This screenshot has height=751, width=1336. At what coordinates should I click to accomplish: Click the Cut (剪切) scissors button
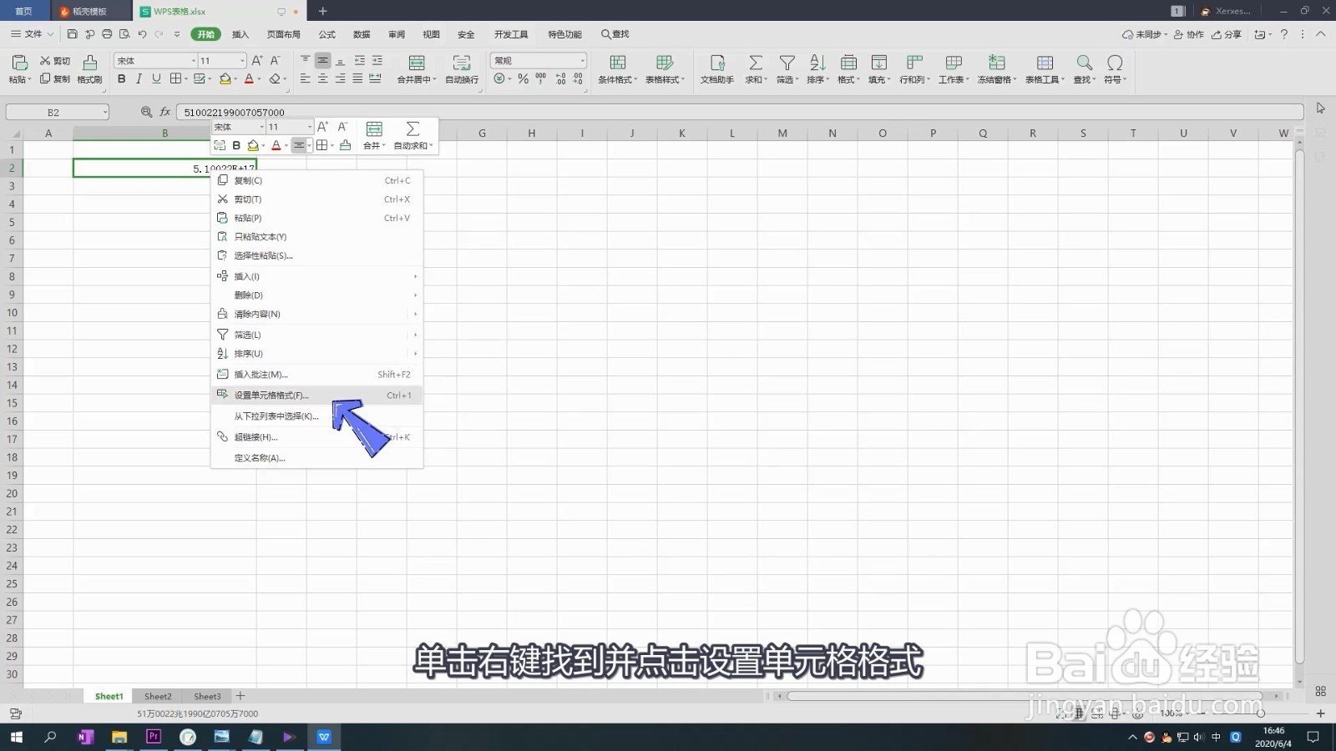55,61
